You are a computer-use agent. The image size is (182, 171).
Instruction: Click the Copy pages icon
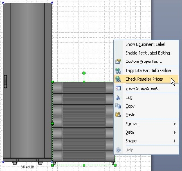pyautogui.click(x=118, y=106)
